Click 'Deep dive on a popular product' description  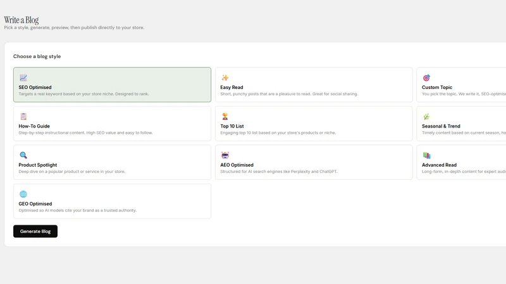71,172
